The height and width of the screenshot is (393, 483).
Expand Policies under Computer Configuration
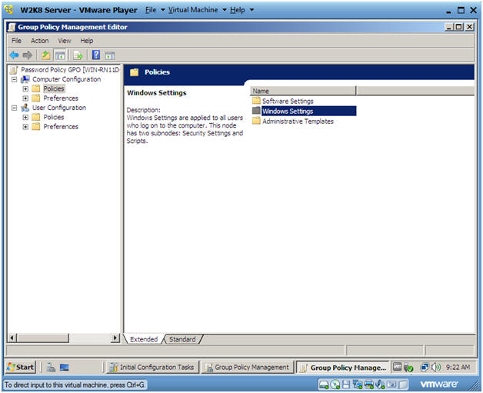point(25,89)
